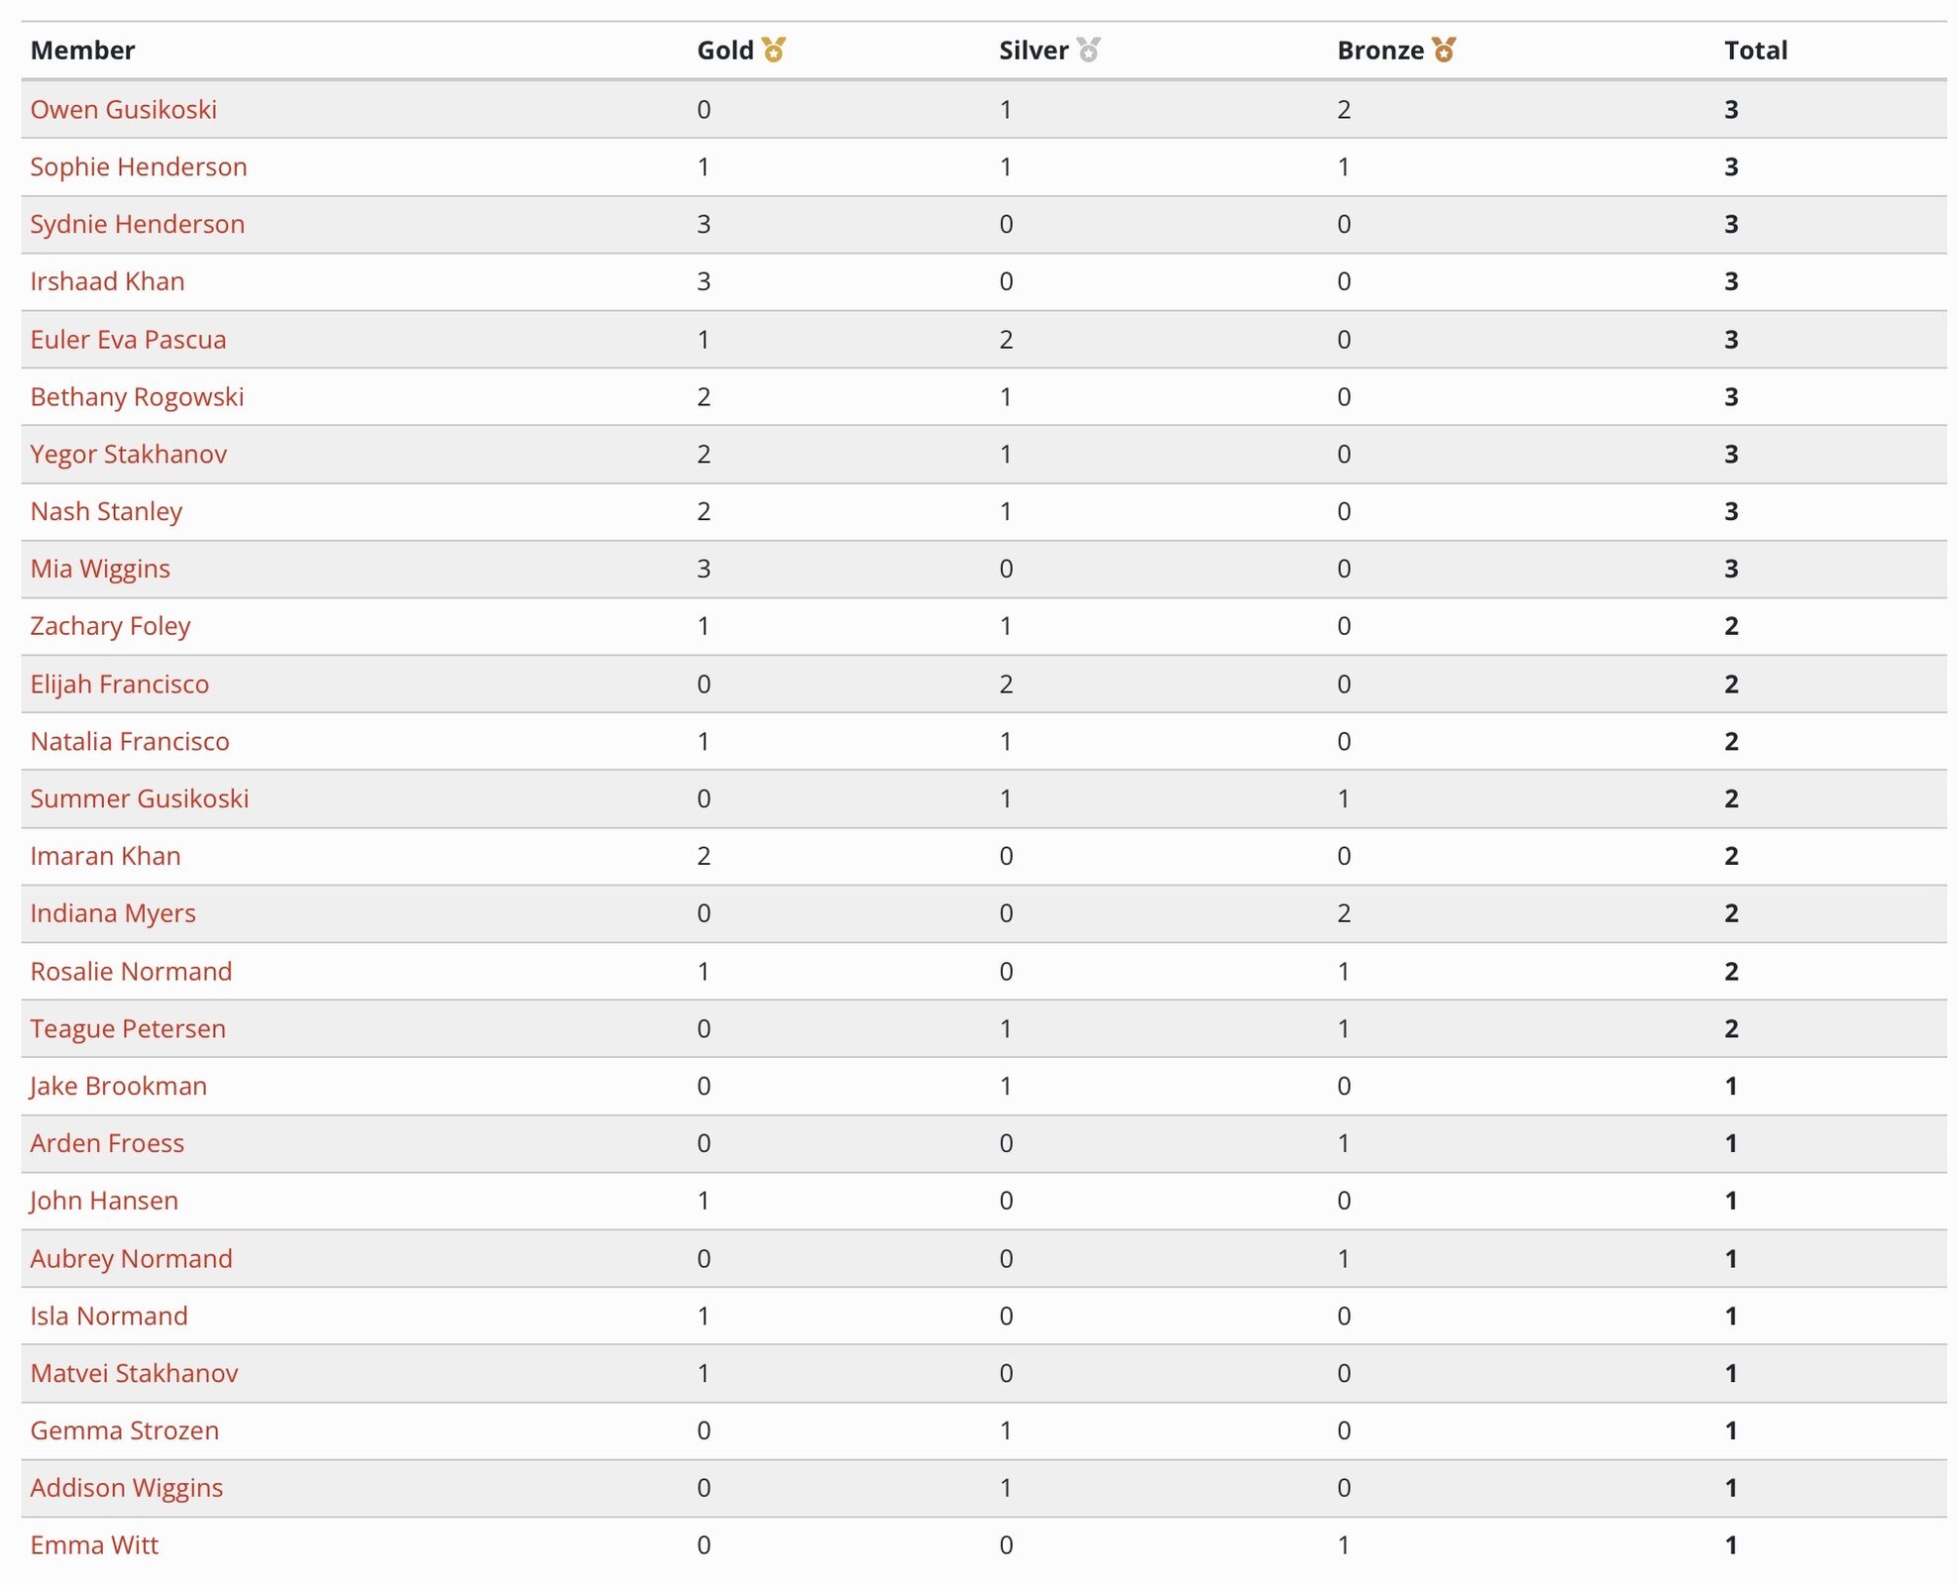Open Teague Petersen's link
1957x1585 pixels.
click(128, 1028)
